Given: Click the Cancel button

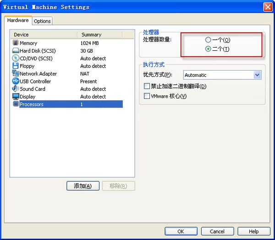Looking at the screenshot, I should tap(217, 231).
